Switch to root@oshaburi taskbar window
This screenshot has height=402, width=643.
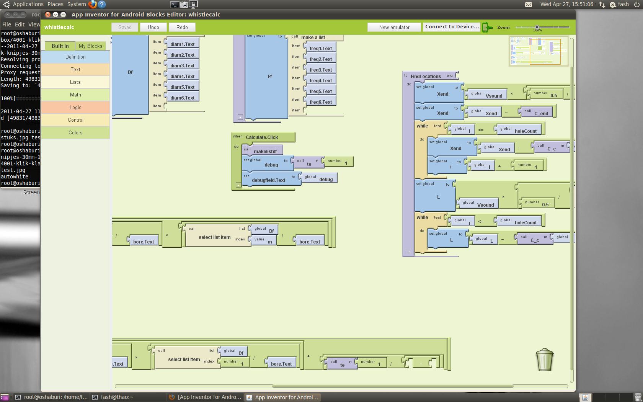click(51, 397)
